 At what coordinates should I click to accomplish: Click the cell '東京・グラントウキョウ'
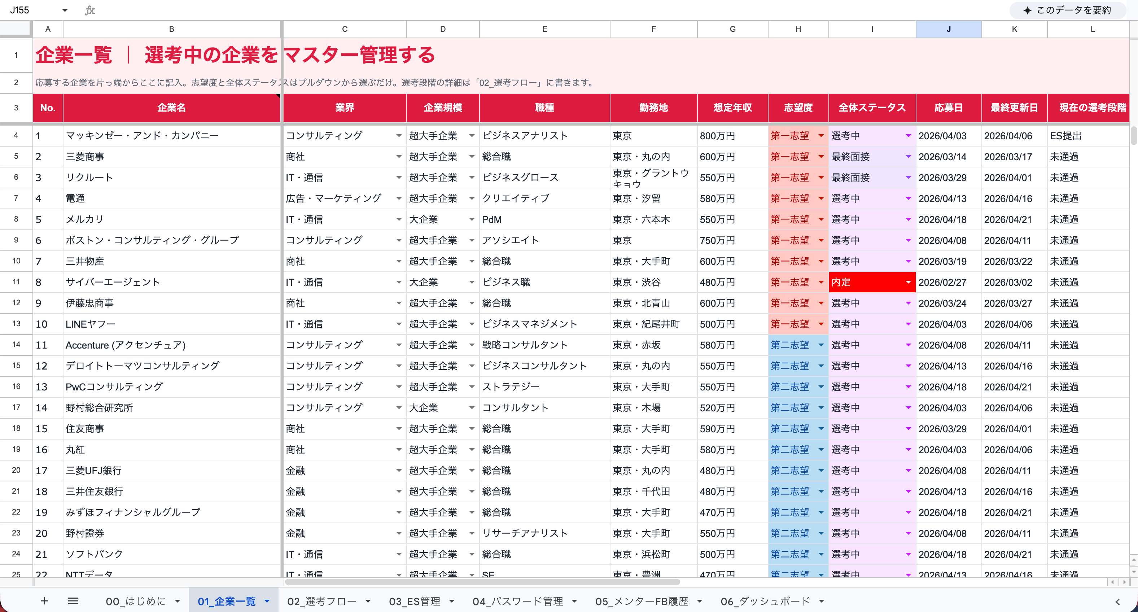[653, 178]
